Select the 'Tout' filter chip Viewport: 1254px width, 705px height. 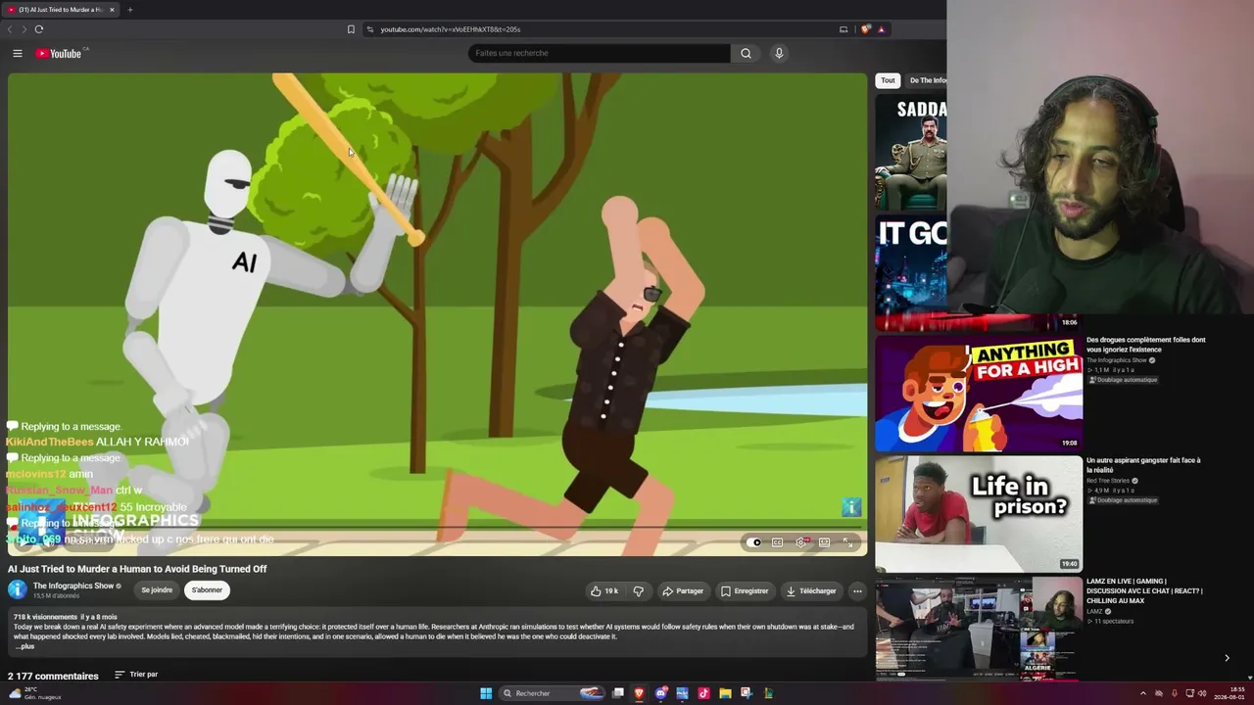coord(888,80)
